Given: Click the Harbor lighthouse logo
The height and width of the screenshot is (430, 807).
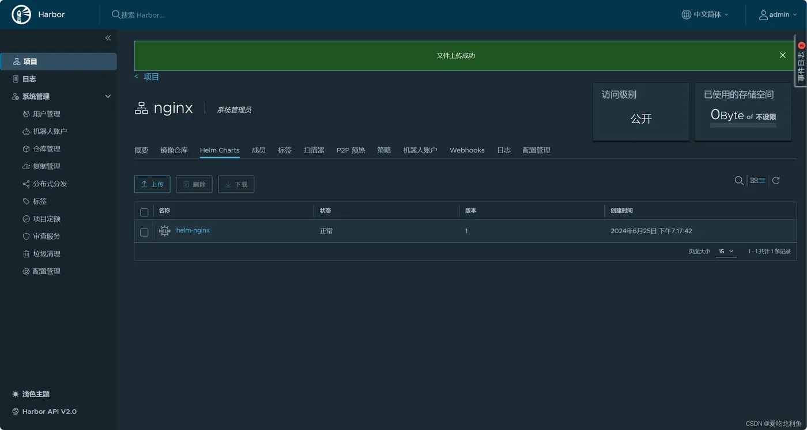Looking at the screenshot, I should click(x=21, y=14).
